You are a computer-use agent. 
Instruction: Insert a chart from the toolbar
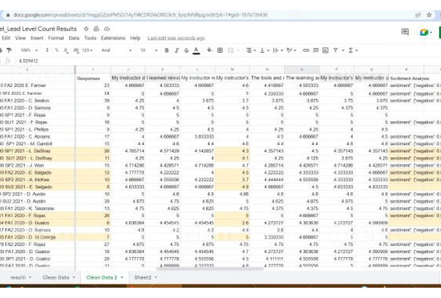coord(326,50)
